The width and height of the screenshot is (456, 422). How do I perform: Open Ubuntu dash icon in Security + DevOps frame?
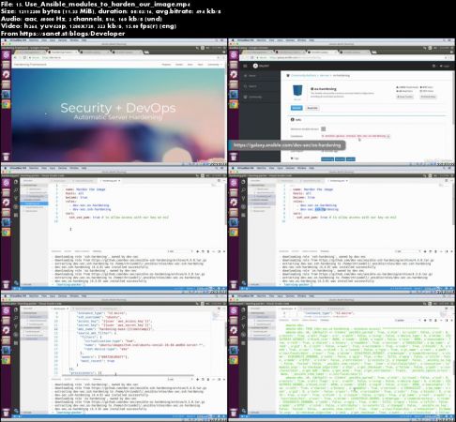(6, 55)
